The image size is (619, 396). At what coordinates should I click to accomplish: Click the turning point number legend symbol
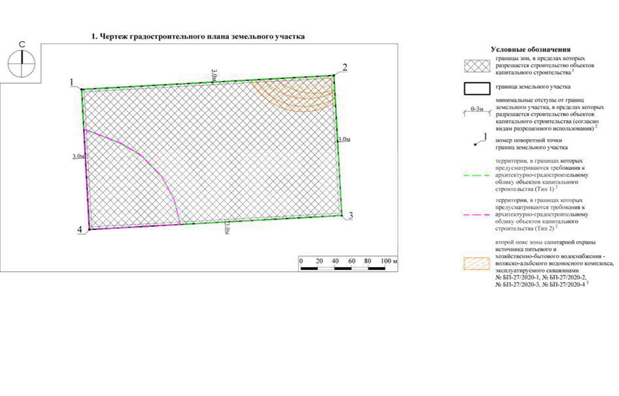[481, 140]
